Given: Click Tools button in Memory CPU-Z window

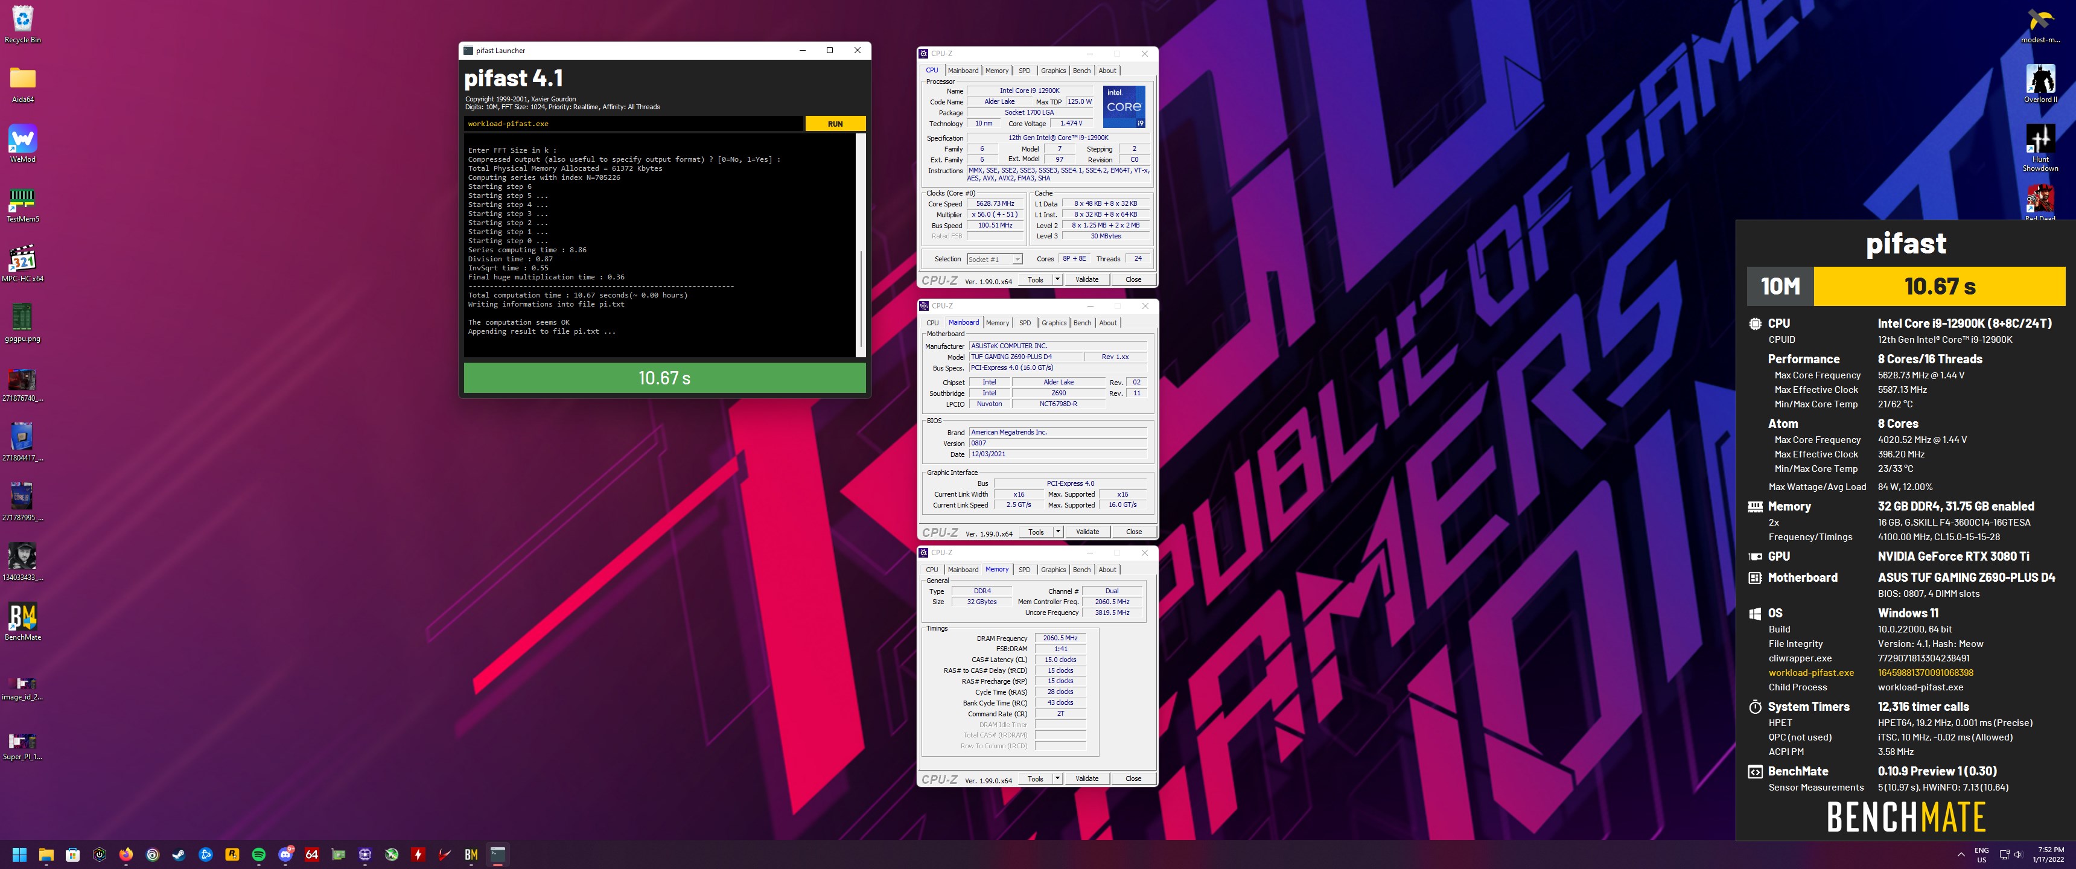Looking at the screenshot, I should [x=1036, y=778].
